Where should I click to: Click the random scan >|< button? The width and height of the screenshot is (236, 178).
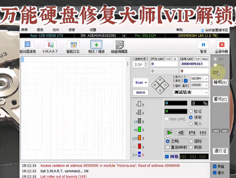click(x=203, y=133)
